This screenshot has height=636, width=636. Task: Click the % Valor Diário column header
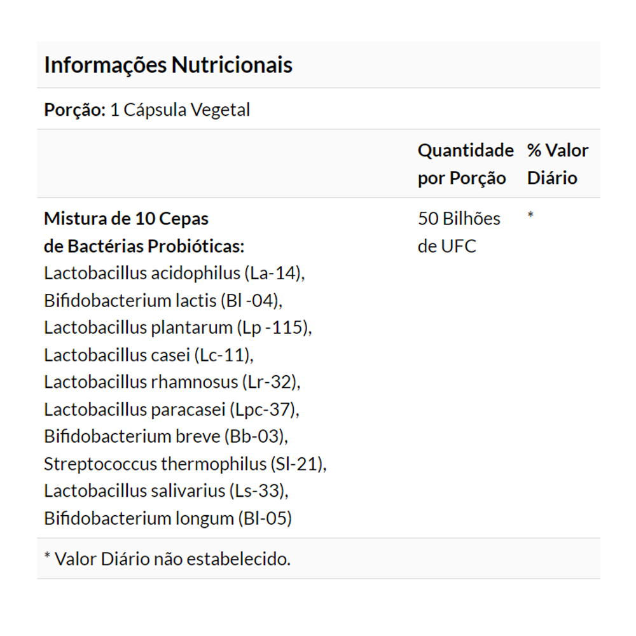click(557, 164)
